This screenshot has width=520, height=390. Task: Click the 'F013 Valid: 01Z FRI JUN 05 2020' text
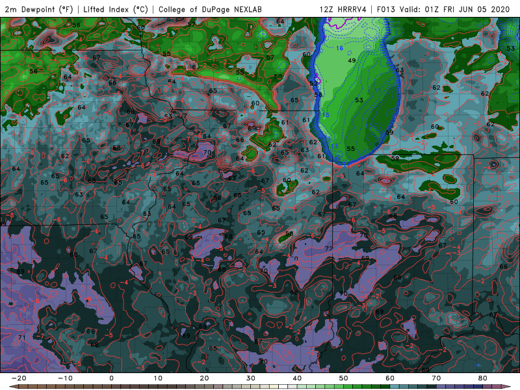coord(443,9)
